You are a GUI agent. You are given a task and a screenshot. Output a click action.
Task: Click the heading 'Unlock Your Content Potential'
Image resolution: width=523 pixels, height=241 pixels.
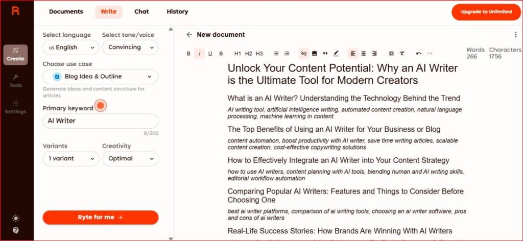click(x=343, y=75)
